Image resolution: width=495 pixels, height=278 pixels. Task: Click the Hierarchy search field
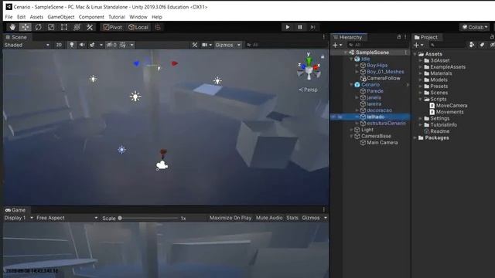[377, 45]
